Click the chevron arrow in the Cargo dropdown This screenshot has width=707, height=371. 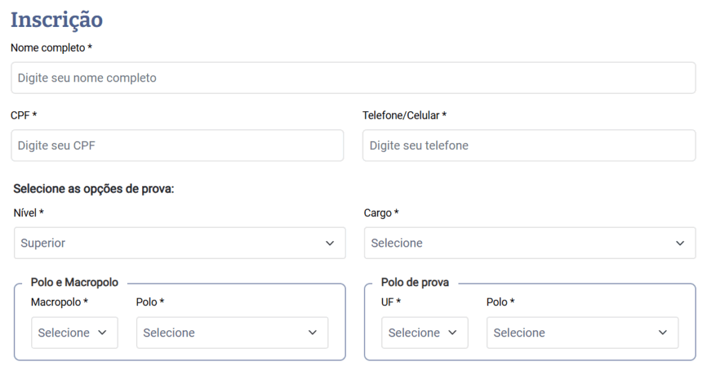tap(680, 243)
